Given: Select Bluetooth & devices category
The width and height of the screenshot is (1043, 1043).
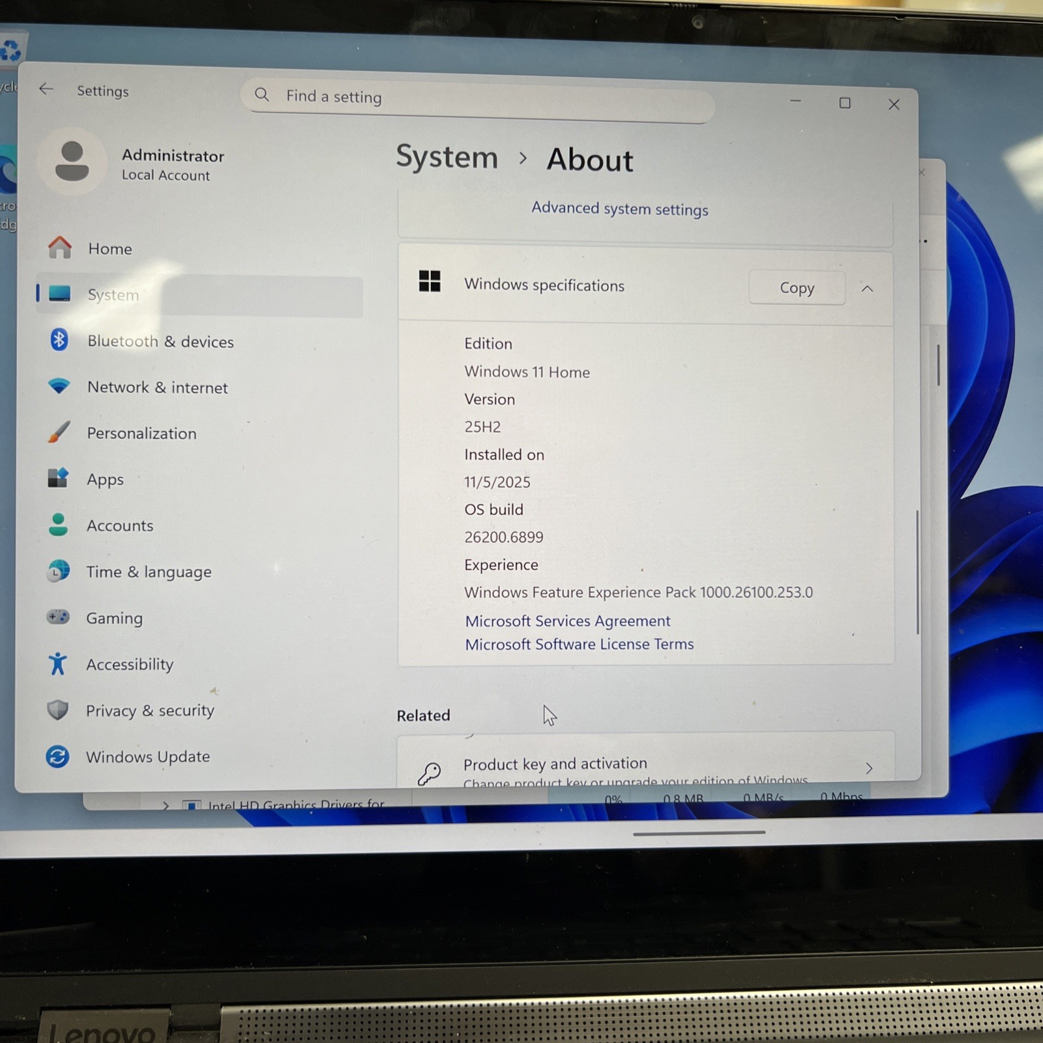Looking at the screenshot, I should click(199, 341).
